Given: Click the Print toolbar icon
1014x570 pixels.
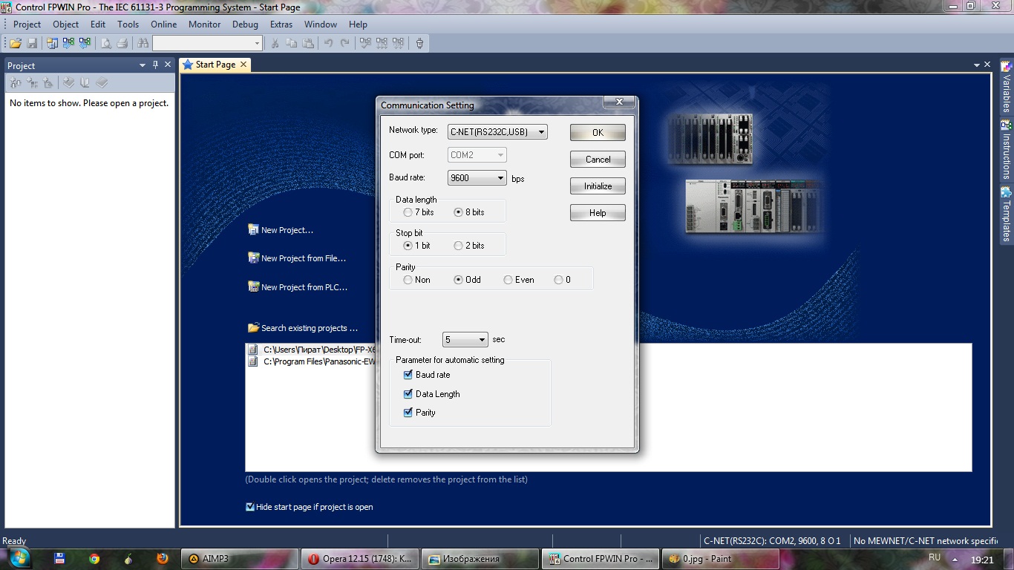Looking at the screenshot, I should (x=122, y=44).
